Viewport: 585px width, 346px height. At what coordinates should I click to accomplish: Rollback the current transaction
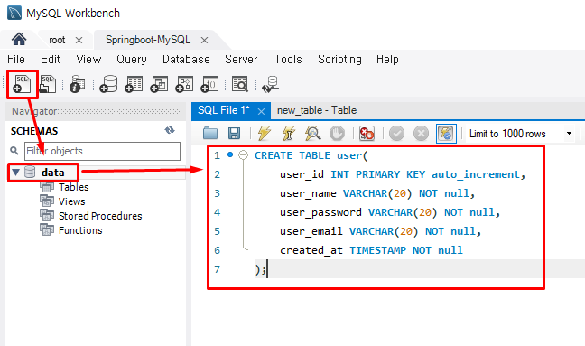point(422,133)
